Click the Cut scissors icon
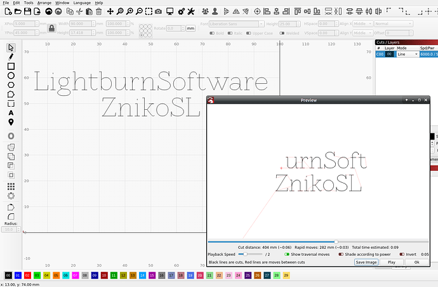The height and width of the screenshot is (287, 438). click(79, 11)
